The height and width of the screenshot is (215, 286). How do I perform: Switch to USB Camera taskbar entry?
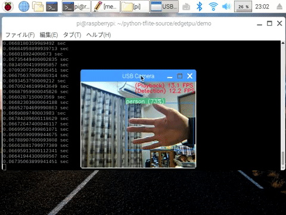(x=164, y=7)
